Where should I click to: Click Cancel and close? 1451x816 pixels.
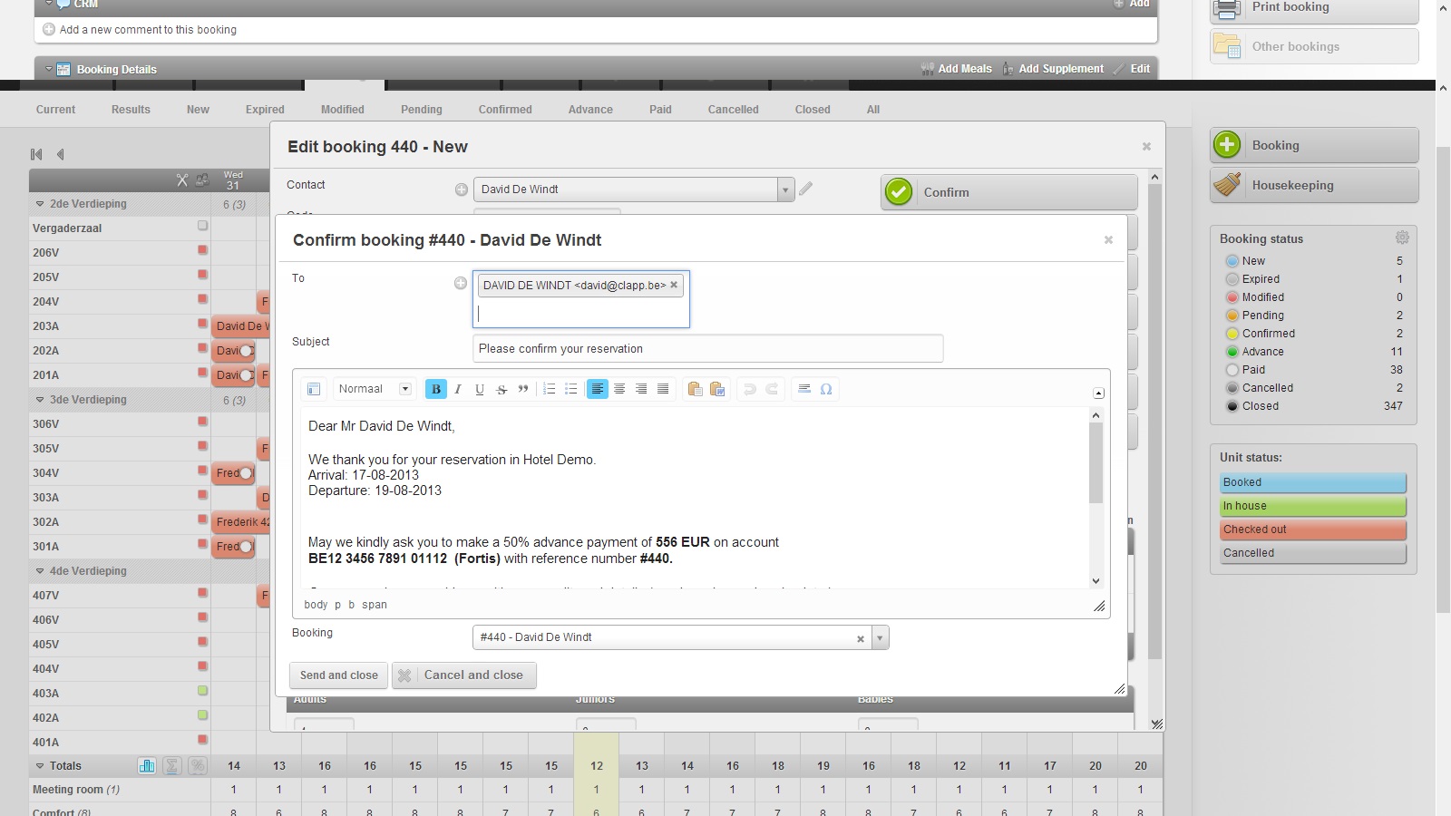click(x=464, y=675)
